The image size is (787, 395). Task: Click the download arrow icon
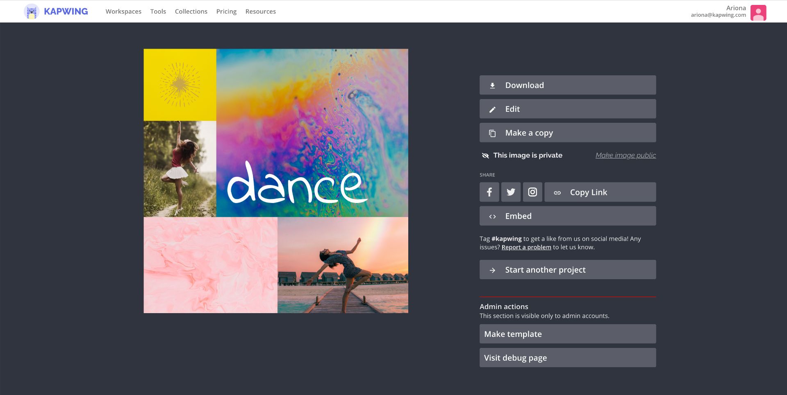[492, 86]
